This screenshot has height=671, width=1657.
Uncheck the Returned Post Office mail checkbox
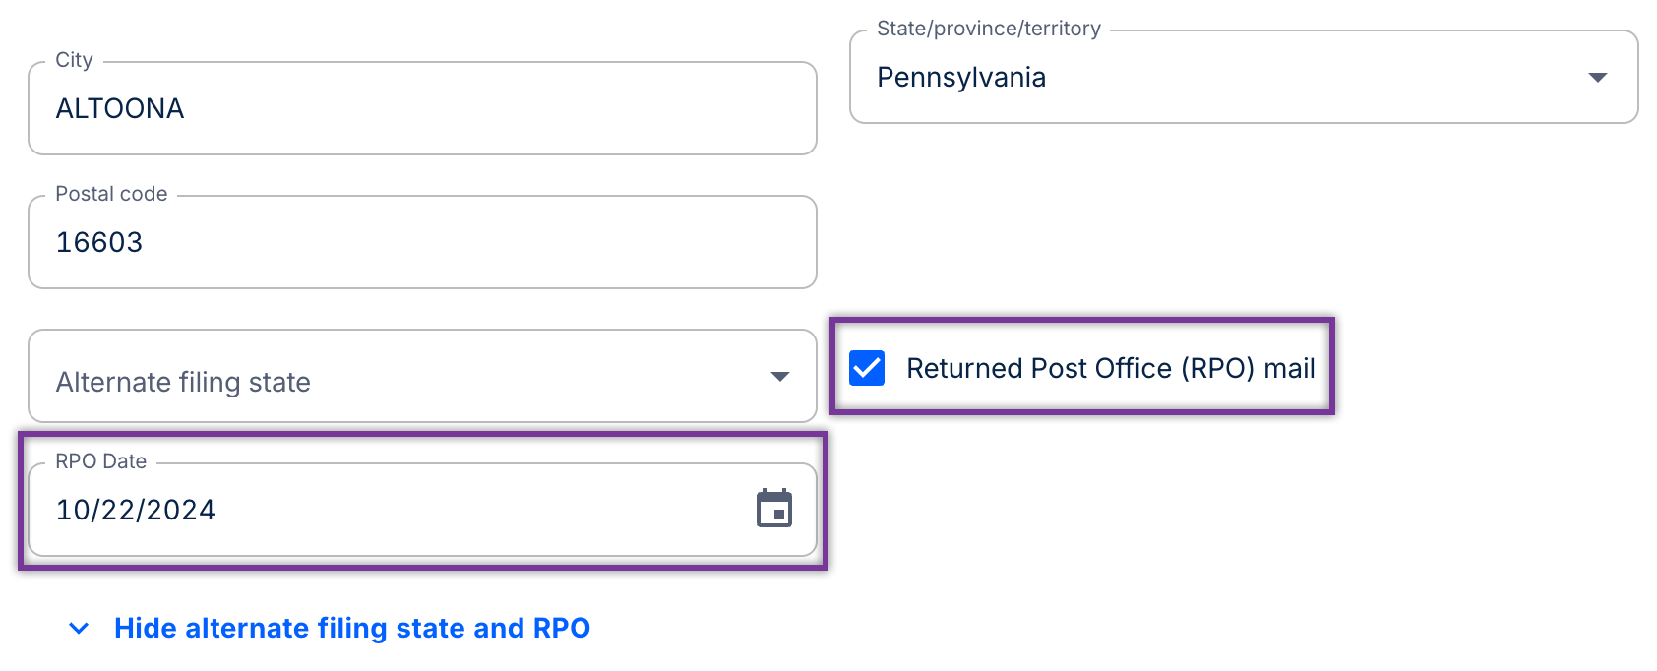pos(867,368)
